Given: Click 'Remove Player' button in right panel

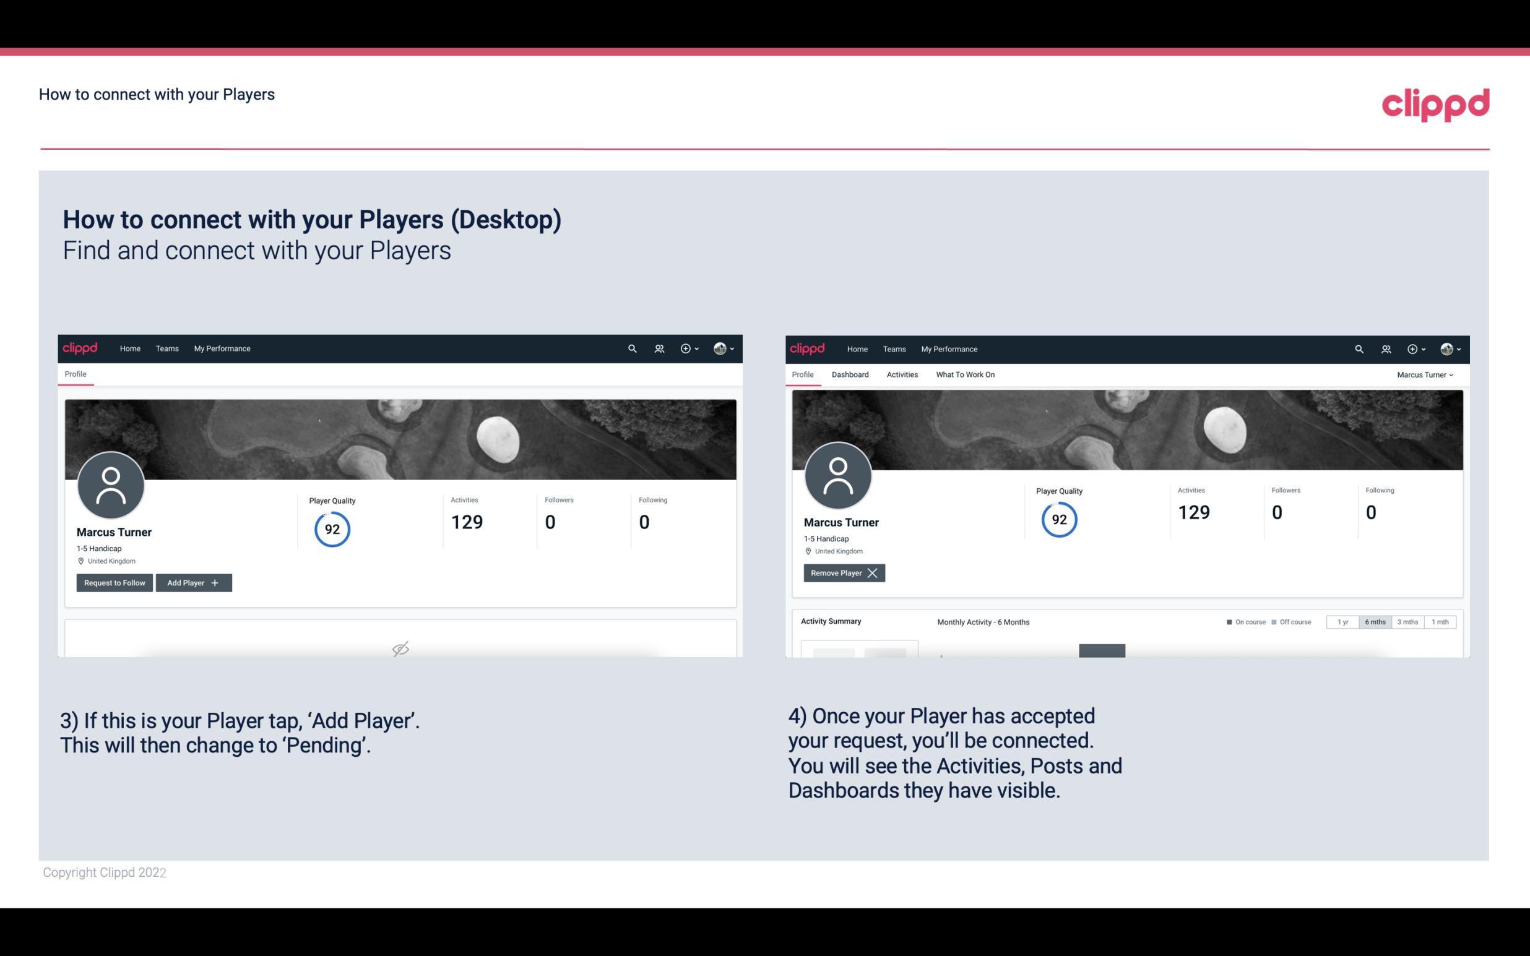Looking at the screenshot, I should [x=842, y=572].
